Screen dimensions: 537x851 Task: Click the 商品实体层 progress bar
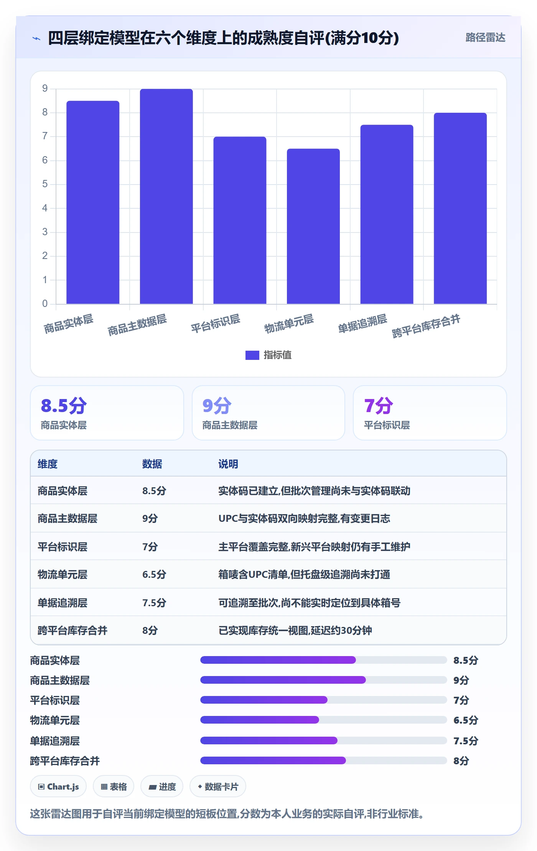click(323, 660)
